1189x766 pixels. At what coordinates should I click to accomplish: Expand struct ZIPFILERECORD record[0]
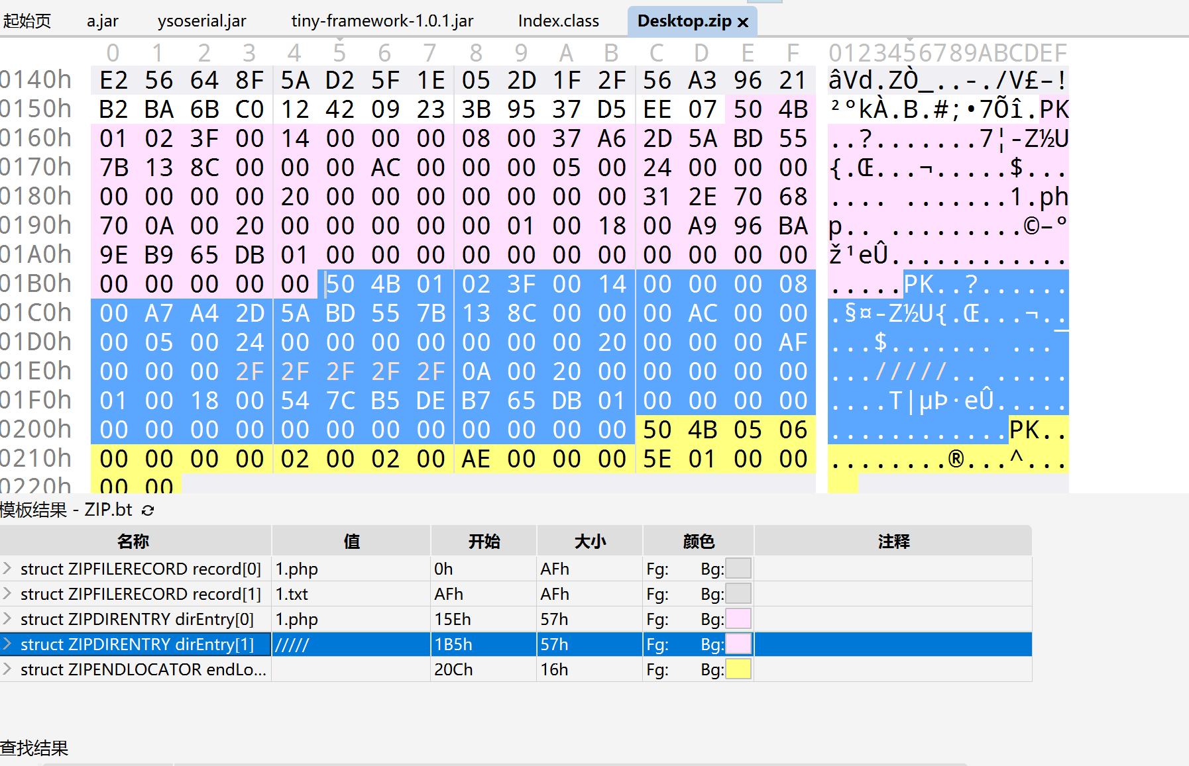pyautogui.click(x=7, y=569)
